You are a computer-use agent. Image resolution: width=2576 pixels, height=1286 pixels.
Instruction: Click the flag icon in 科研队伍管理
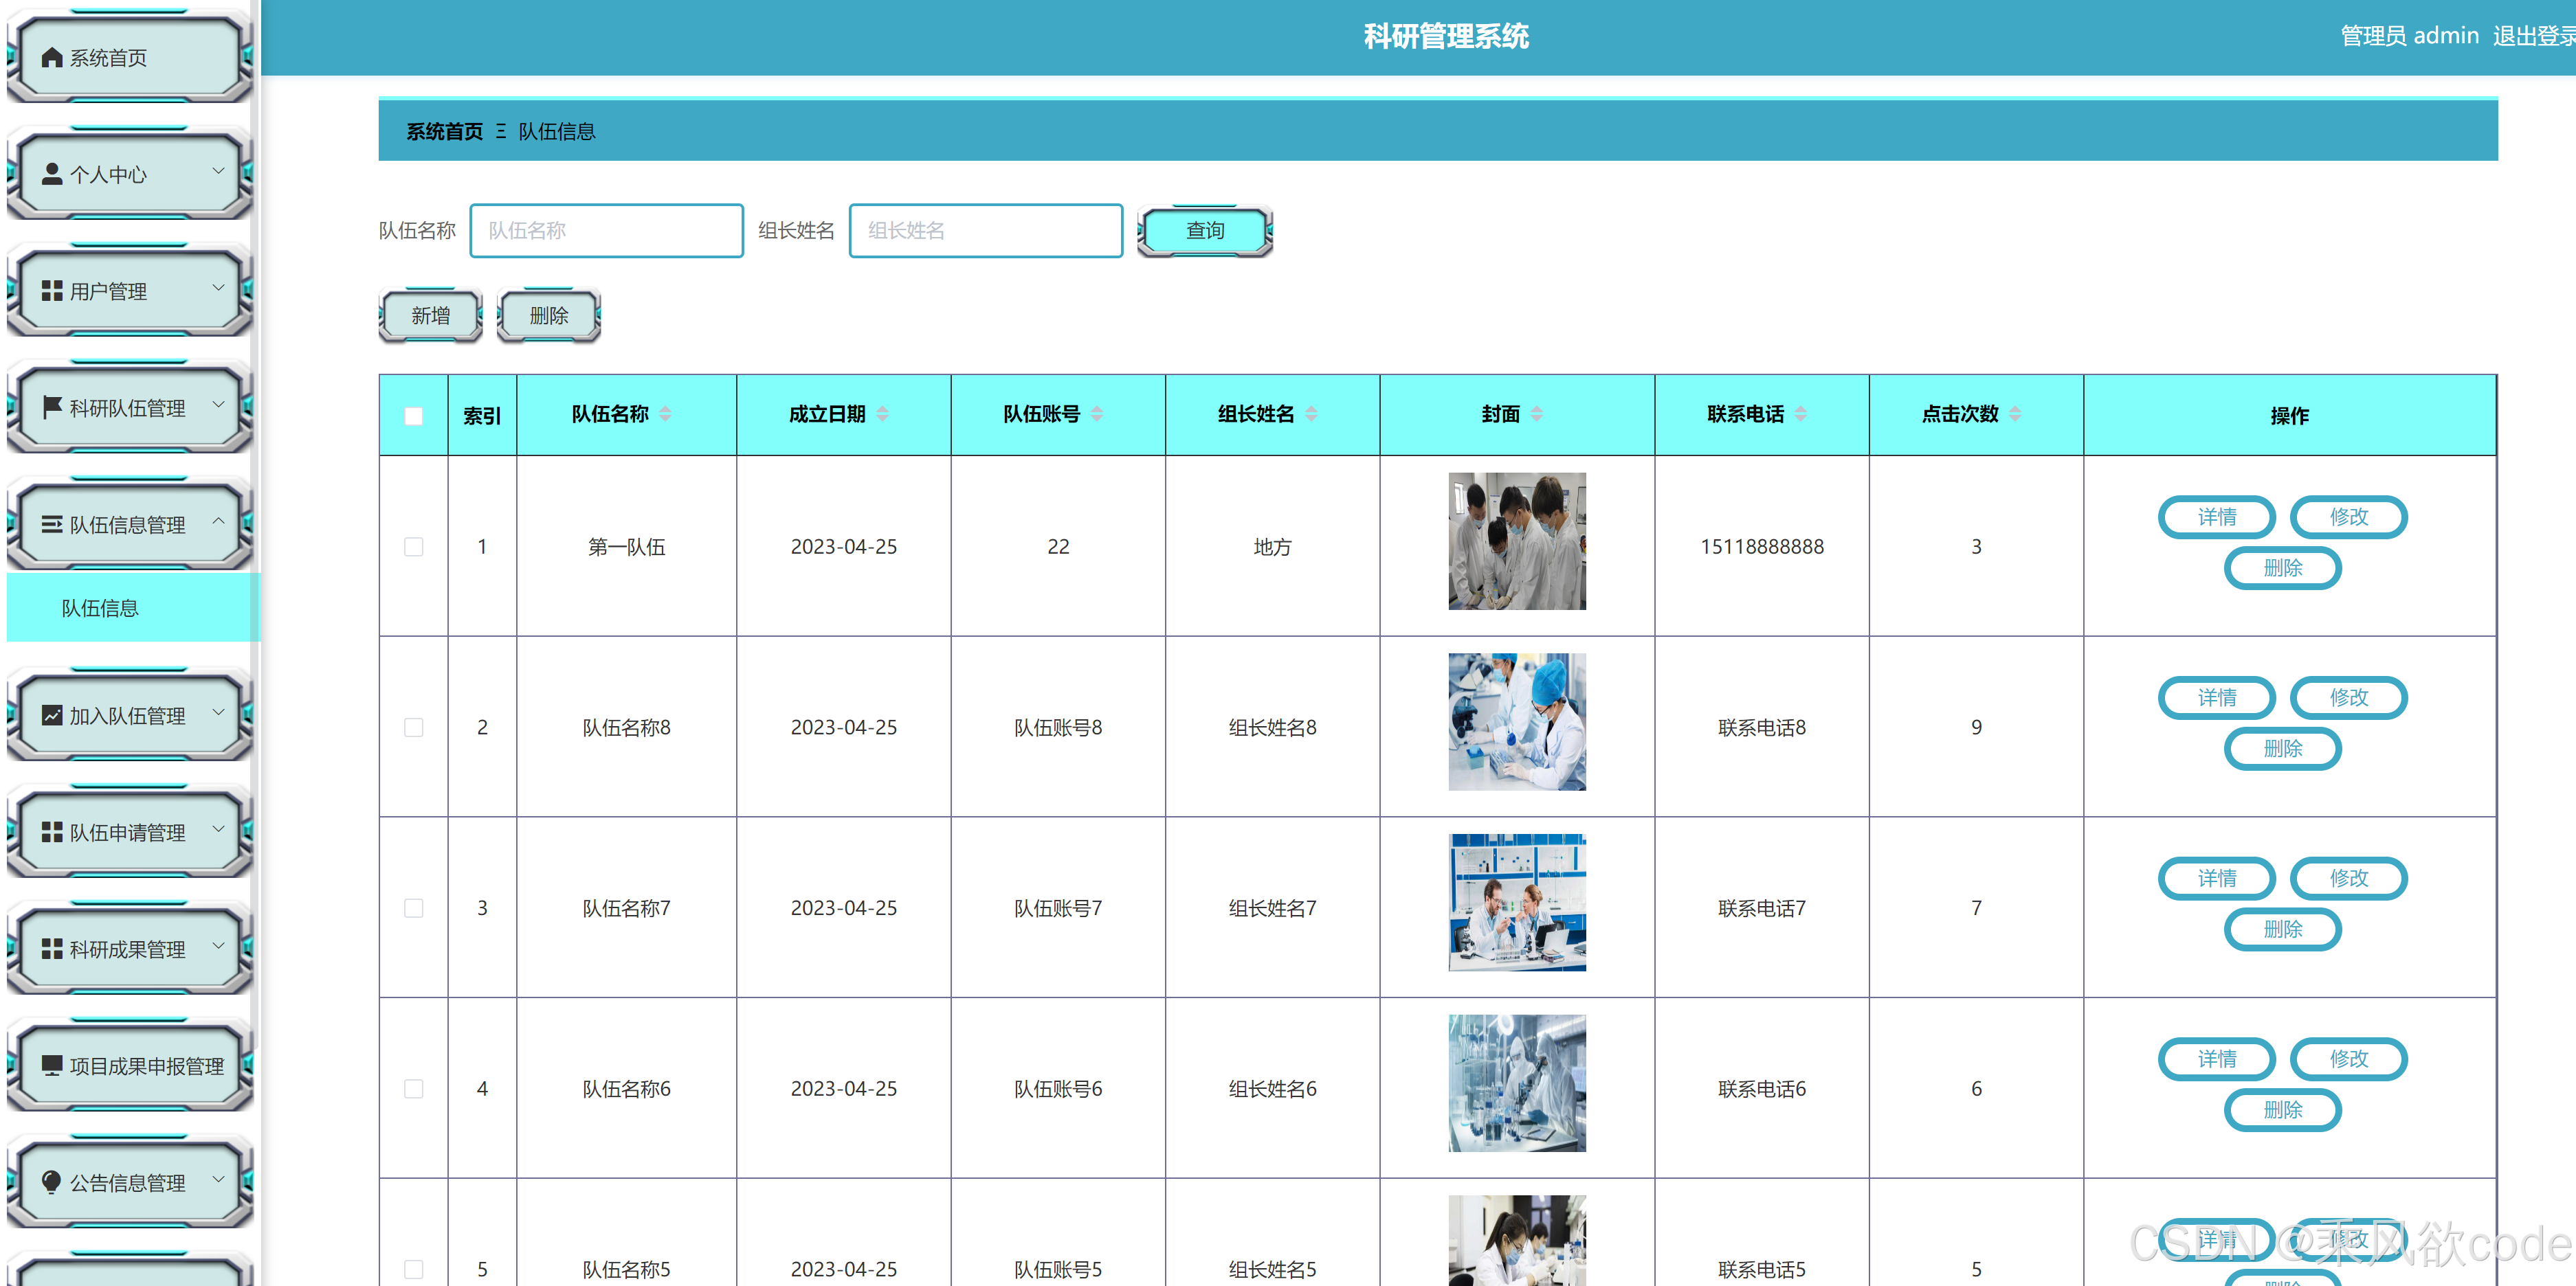point(52,407)
